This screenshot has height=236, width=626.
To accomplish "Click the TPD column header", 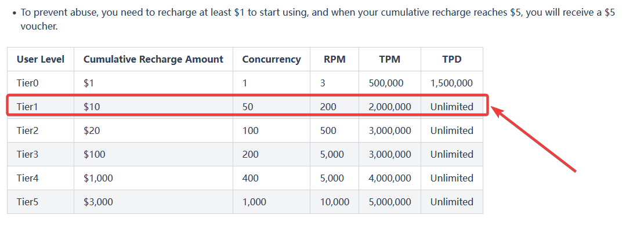I will pyautogui.click(x=452, y=59).
